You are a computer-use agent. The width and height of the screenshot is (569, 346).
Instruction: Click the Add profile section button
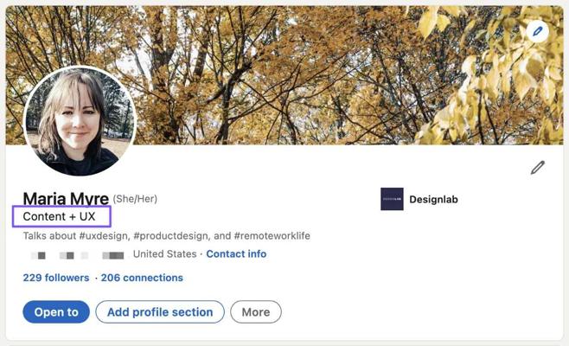coord(160,312)
